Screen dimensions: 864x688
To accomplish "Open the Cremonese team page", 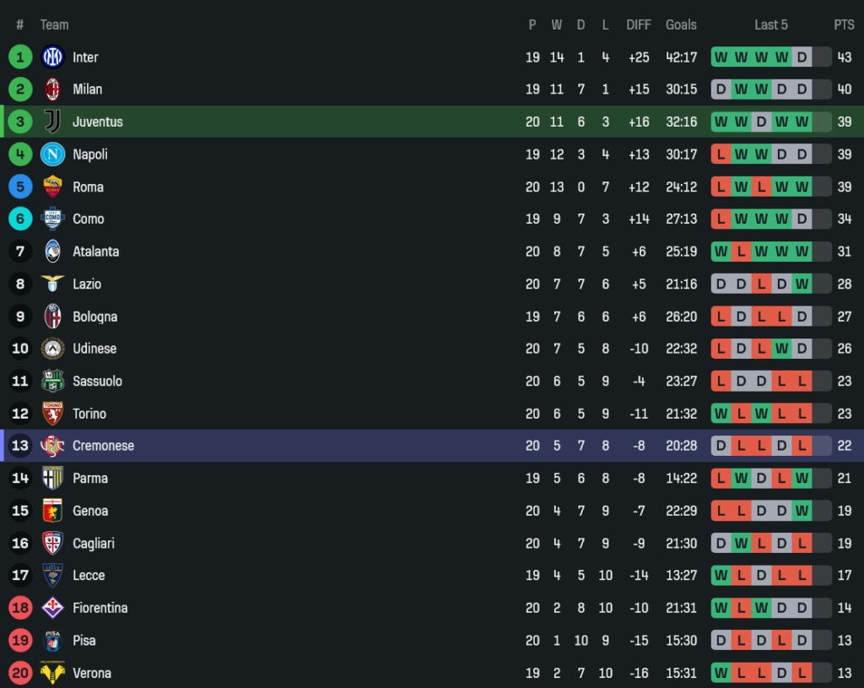I will coord(103,446).
